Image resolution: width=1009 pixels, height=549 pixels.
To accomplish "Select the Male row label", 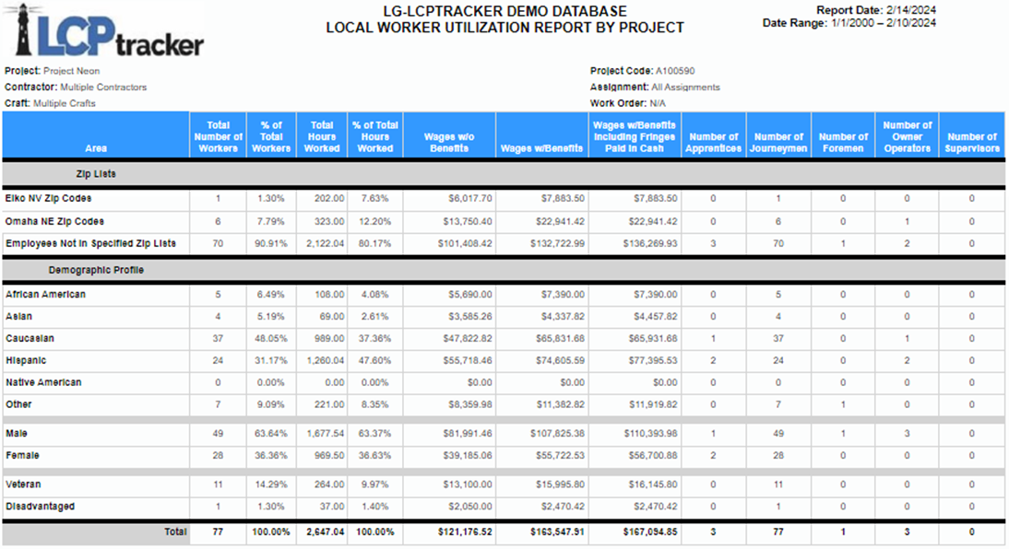I will pos(17,433).
